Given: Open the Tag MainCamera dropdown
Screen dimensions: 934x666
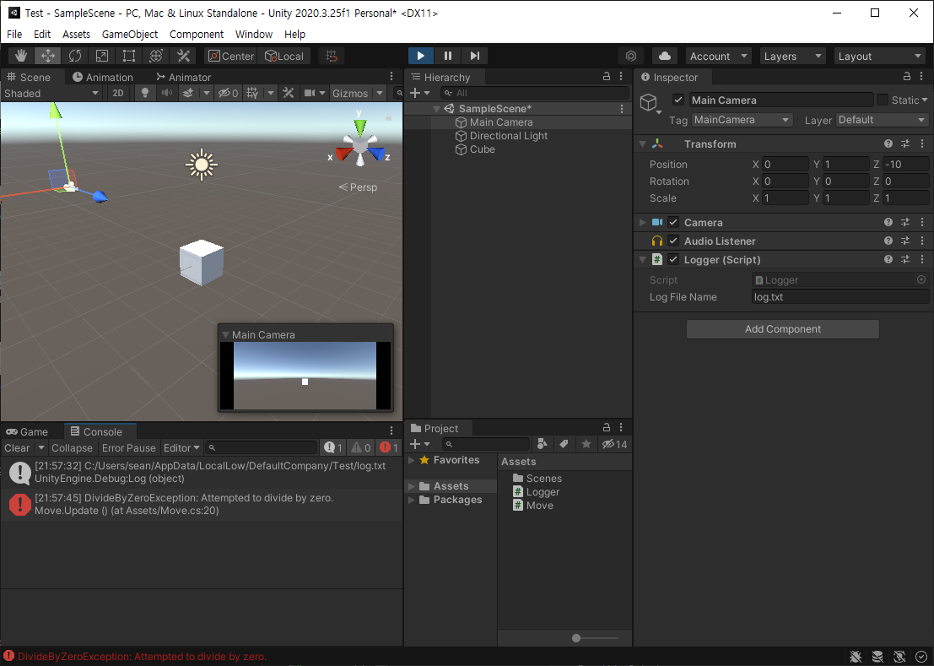Looking at the screenshot, I should pyautogui.click(x=742, y=120).
